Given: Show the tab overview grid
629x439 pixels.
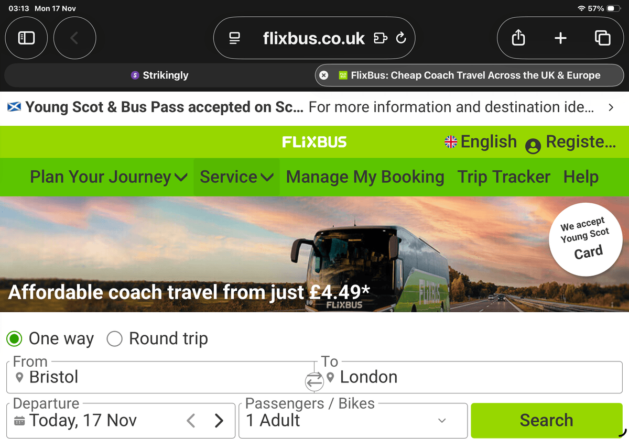Looking at the screenshot, I should point(602,38).
